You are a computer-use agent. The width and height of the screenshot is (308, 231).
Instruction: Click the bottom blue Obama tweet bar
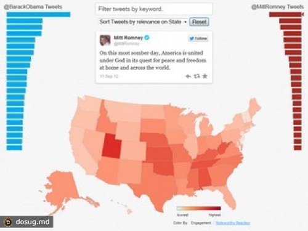[14, 148]
